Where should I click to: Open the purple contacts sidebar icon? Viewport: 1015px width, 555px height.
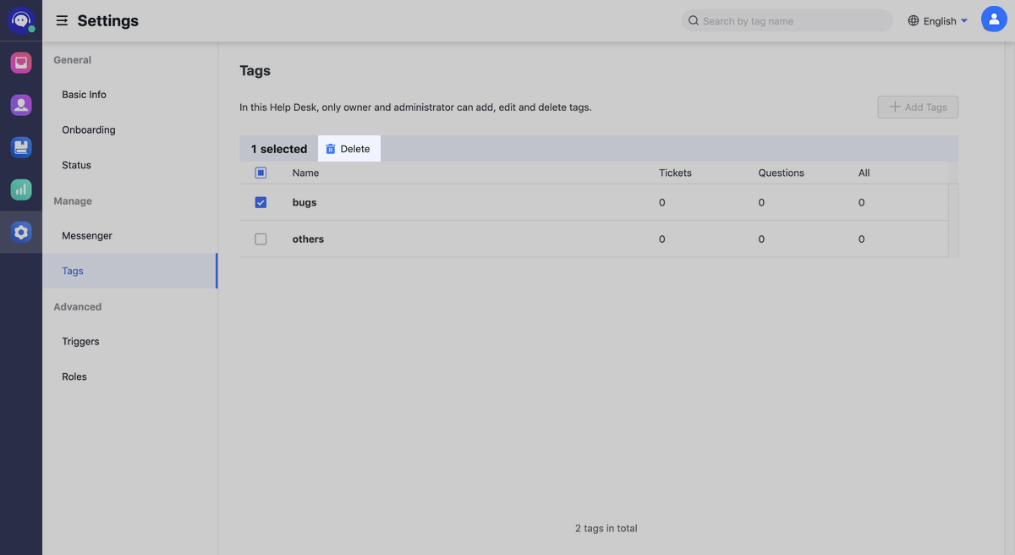[x=21, y=105]
